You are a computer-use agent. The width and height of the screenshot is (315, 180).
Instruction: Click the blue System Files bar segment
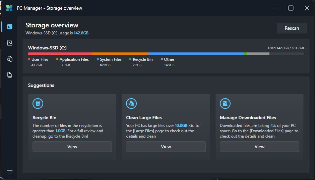point(196,53)
